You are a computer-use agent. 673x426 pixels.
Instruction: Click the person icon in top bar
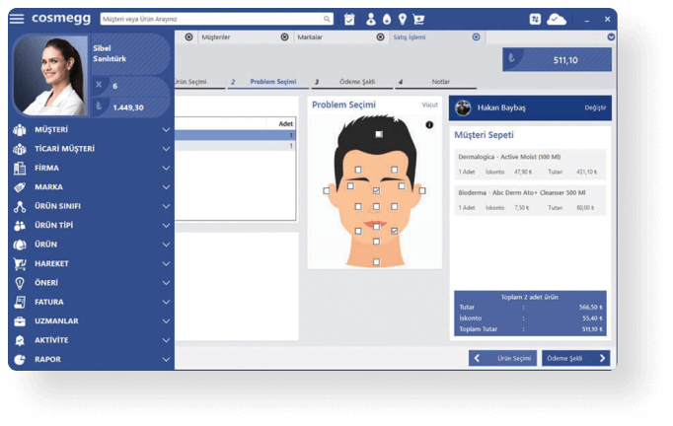[x=371, y=19]
